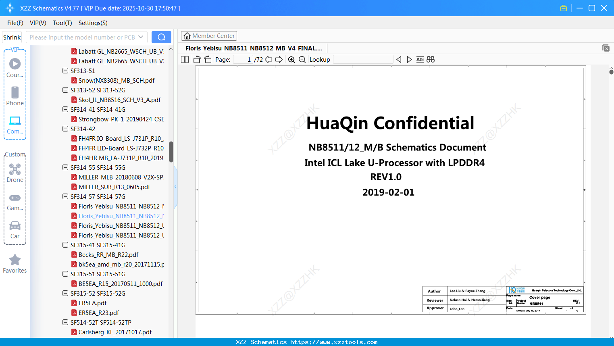Go to next page arrow
The height and width of the screenshot is (346, 614).
[x=279, y=59]
